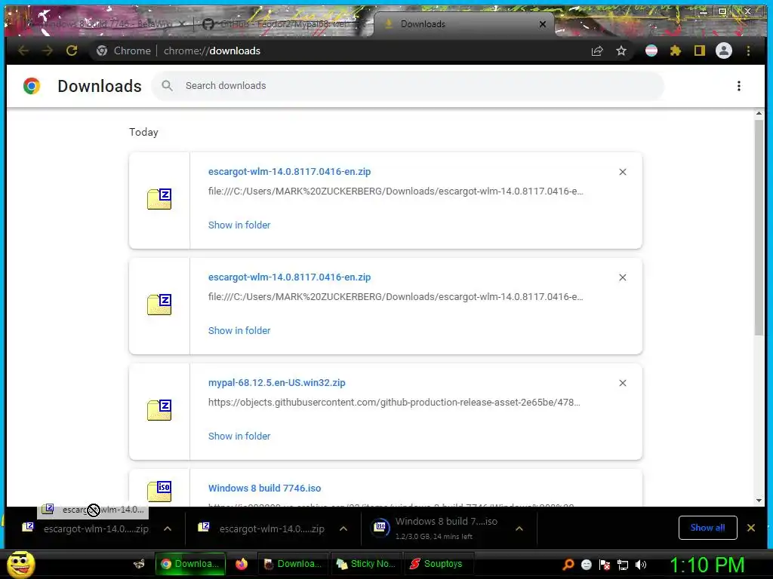Expand options for first escargot-wlm shelf item
The height and width of the screenshot is (579, 773).
click(168, 528)
